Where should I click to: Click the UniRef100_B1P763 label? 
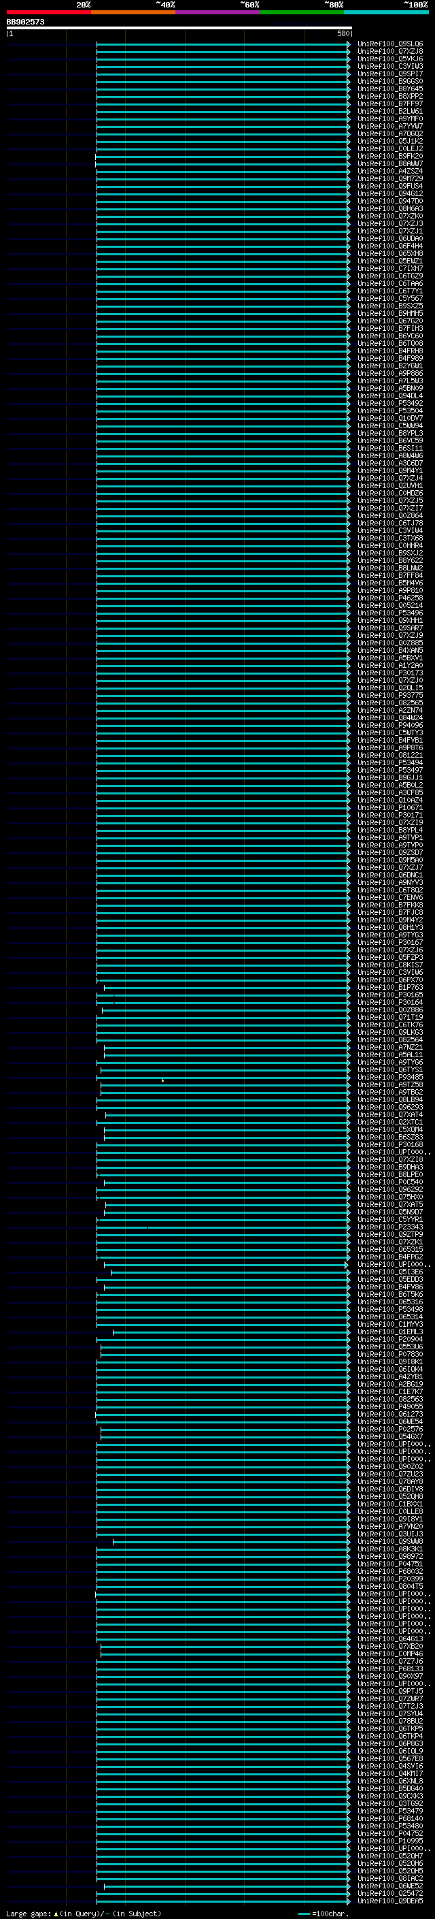(390, 987)
